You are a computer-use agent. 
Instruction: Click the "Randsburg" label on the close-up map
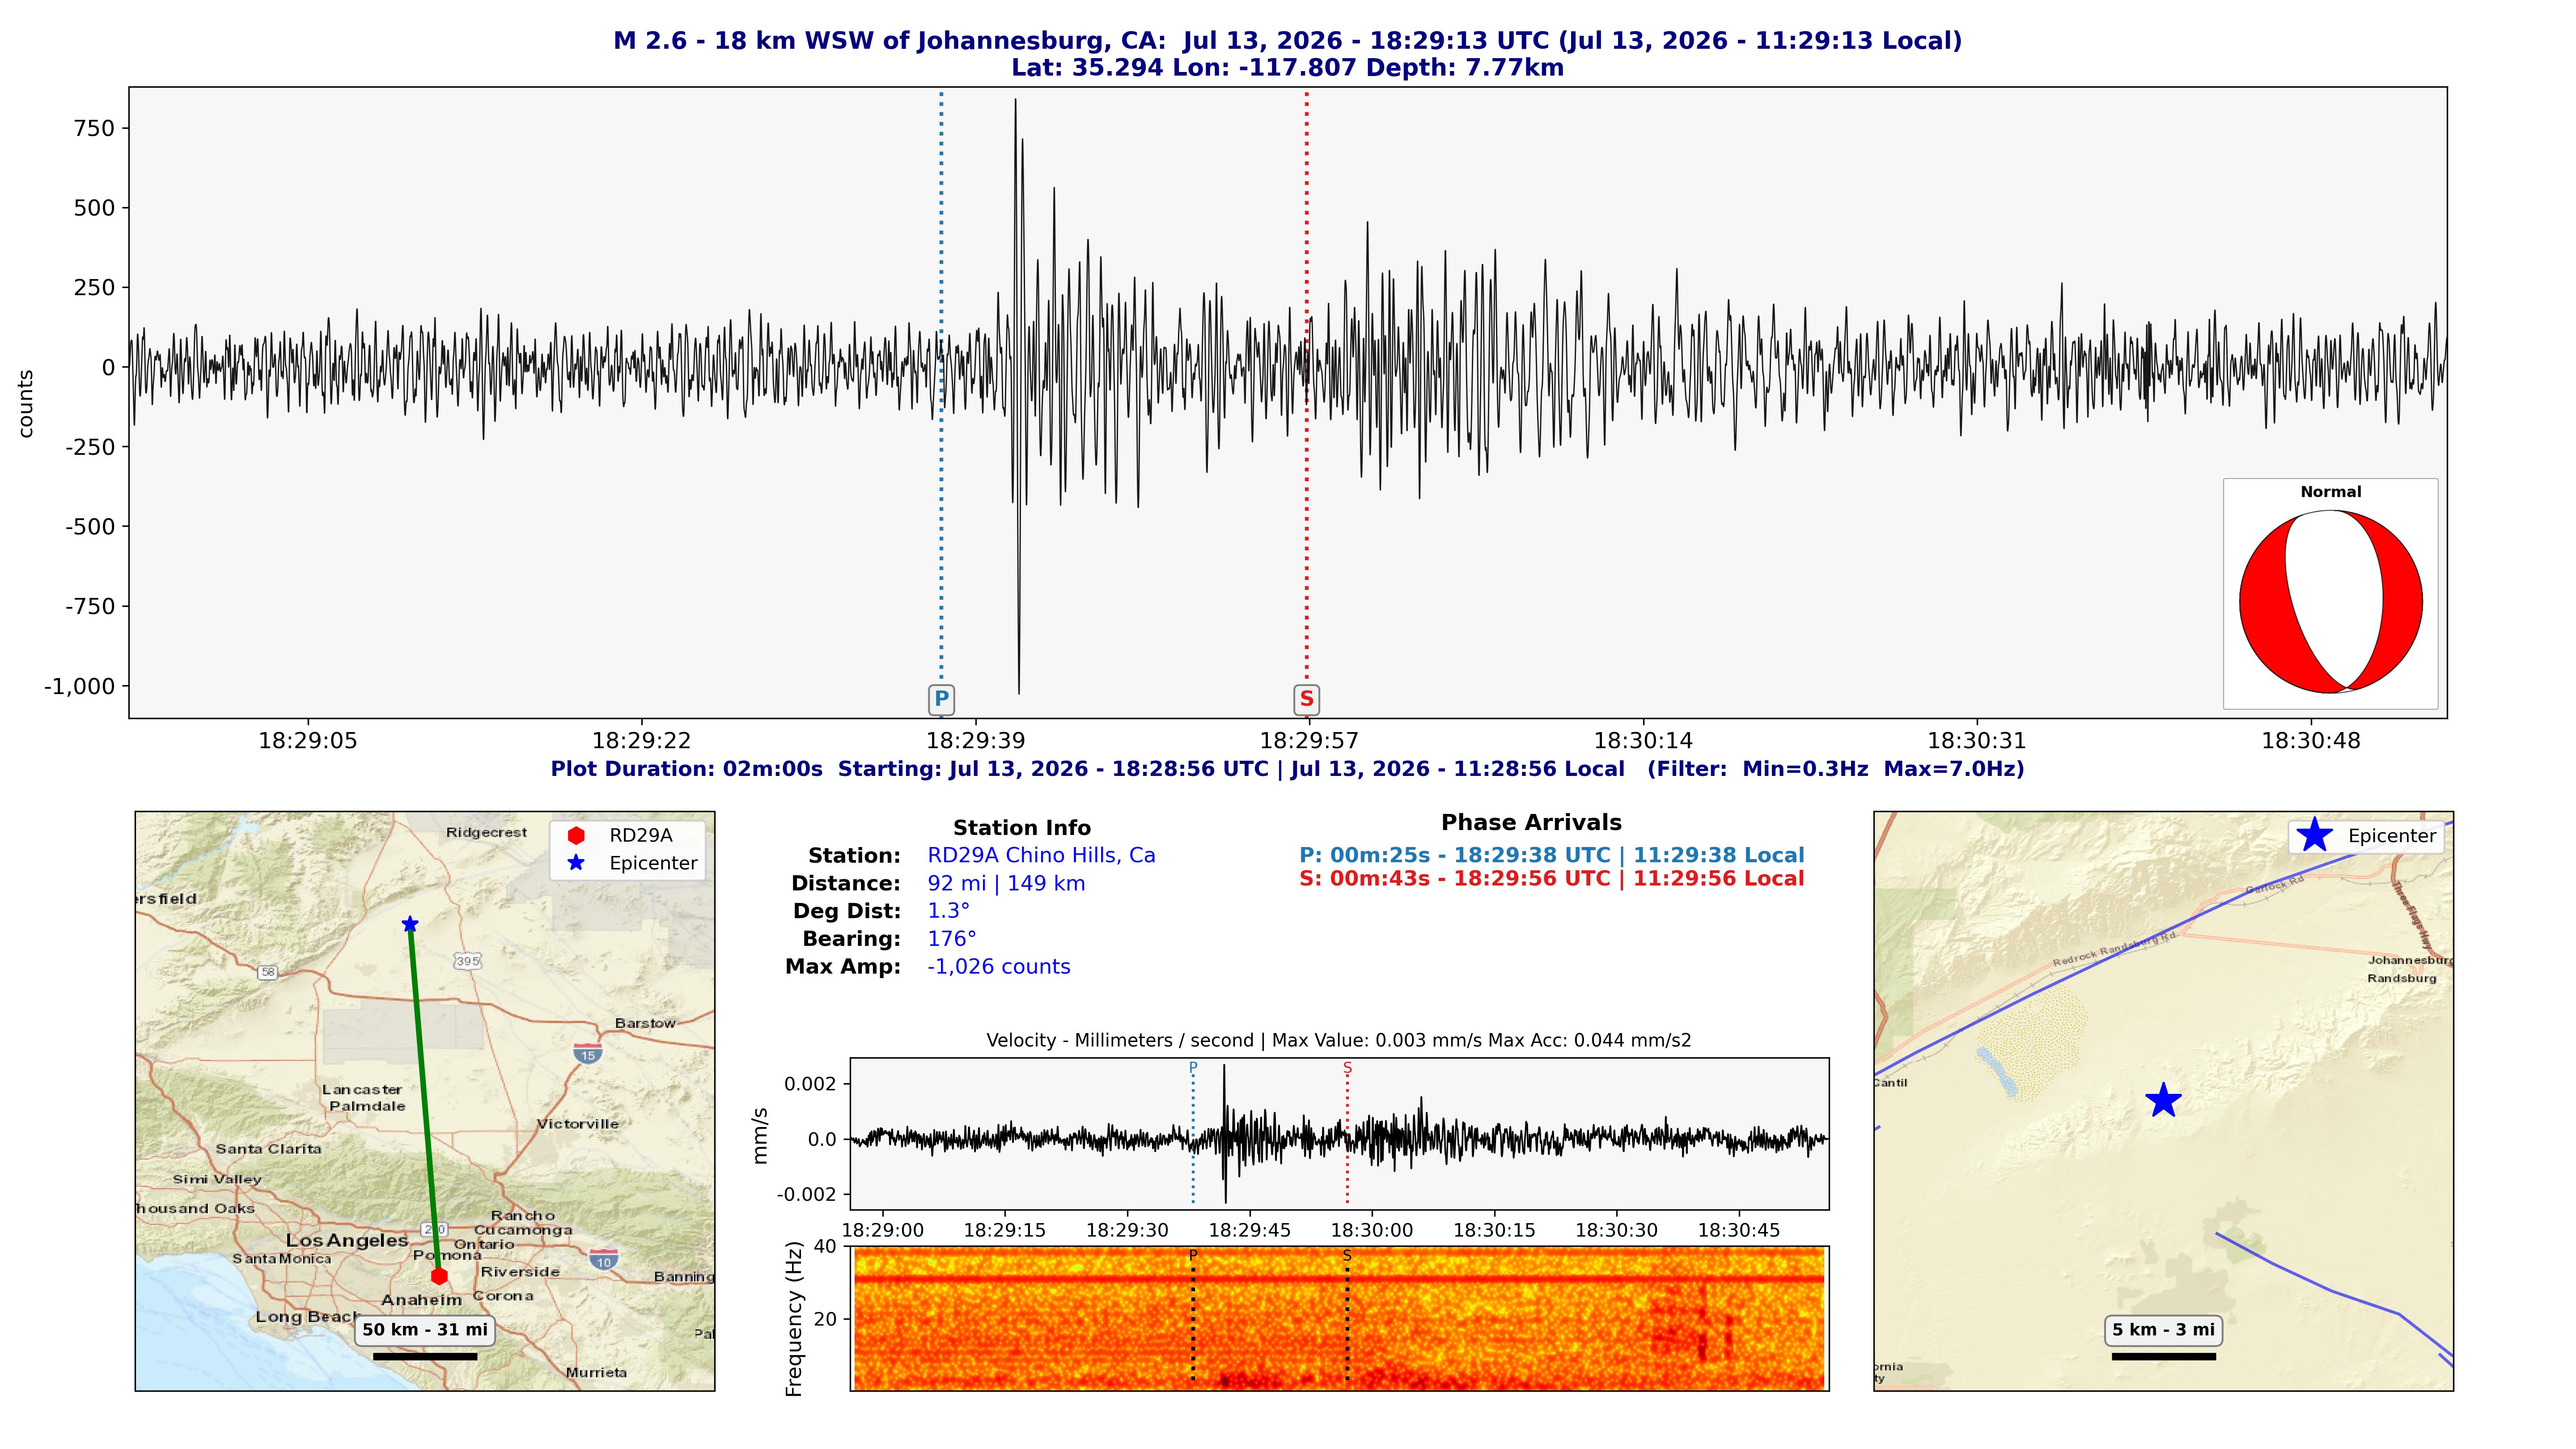point(2401,978)
